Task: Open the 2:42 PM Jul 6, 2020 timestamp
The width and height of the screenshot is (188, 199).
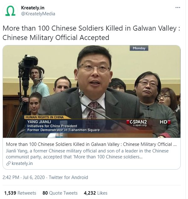Action: click(24, 177)
